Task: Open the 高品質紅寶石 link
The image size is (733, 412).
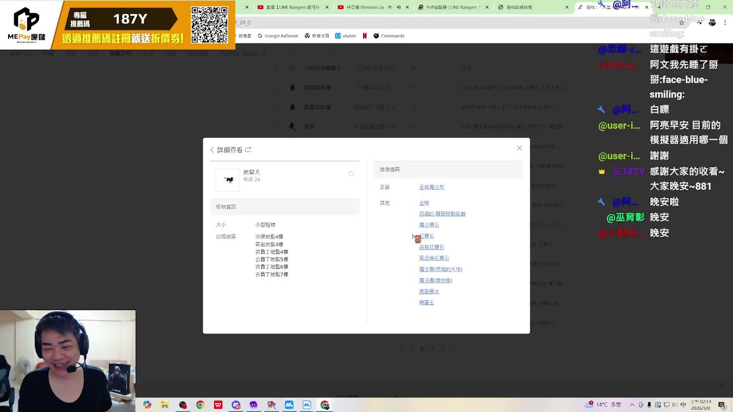Action: tap(434, 258)
